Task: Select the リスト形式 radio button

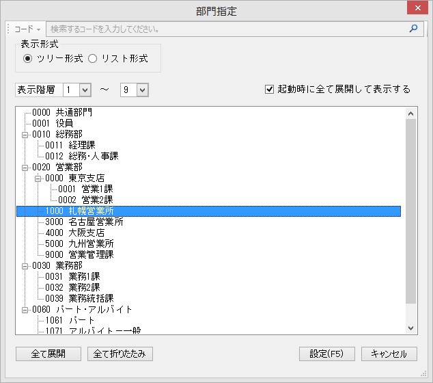Action: coord(92,59)
